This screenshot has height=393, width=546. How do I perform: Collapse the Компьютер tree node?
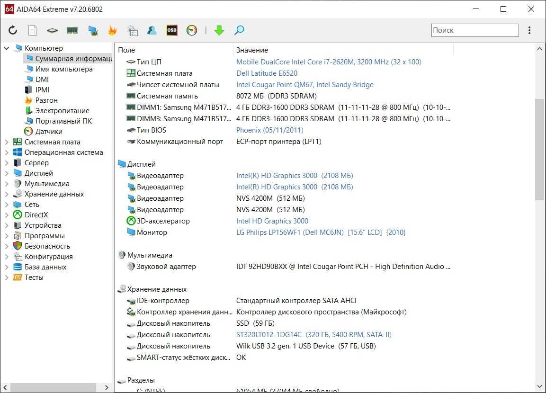coord(6,48)
